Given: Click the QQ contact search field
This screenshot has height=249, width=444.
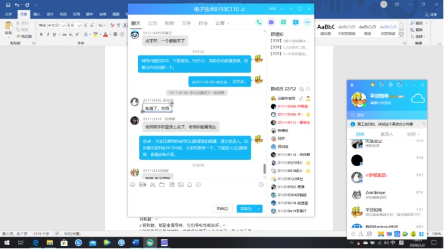Looking at the screenshot, I should (x=387, y=115).
